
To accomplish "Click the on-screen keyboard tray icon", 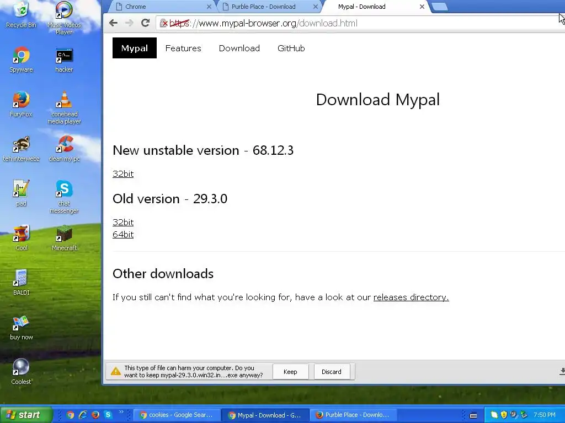I will coord(473,415).
